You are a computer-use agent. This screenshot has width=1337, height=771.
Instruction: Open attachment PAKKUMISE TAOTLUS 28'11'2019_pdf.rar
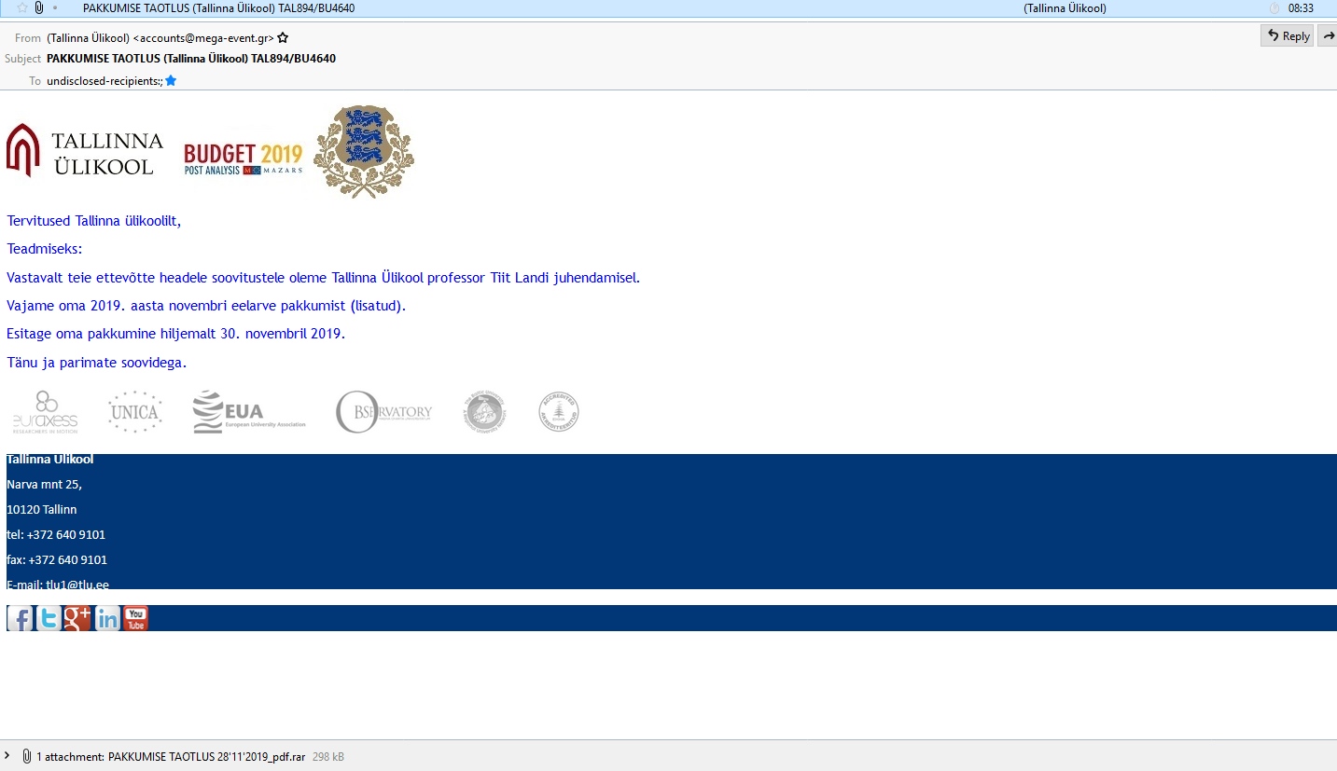coord(207,757)
